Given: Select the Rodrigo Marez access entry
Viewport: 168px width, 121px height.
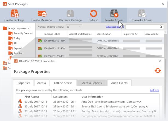Looking at the screenshot, I should (88, 111).
